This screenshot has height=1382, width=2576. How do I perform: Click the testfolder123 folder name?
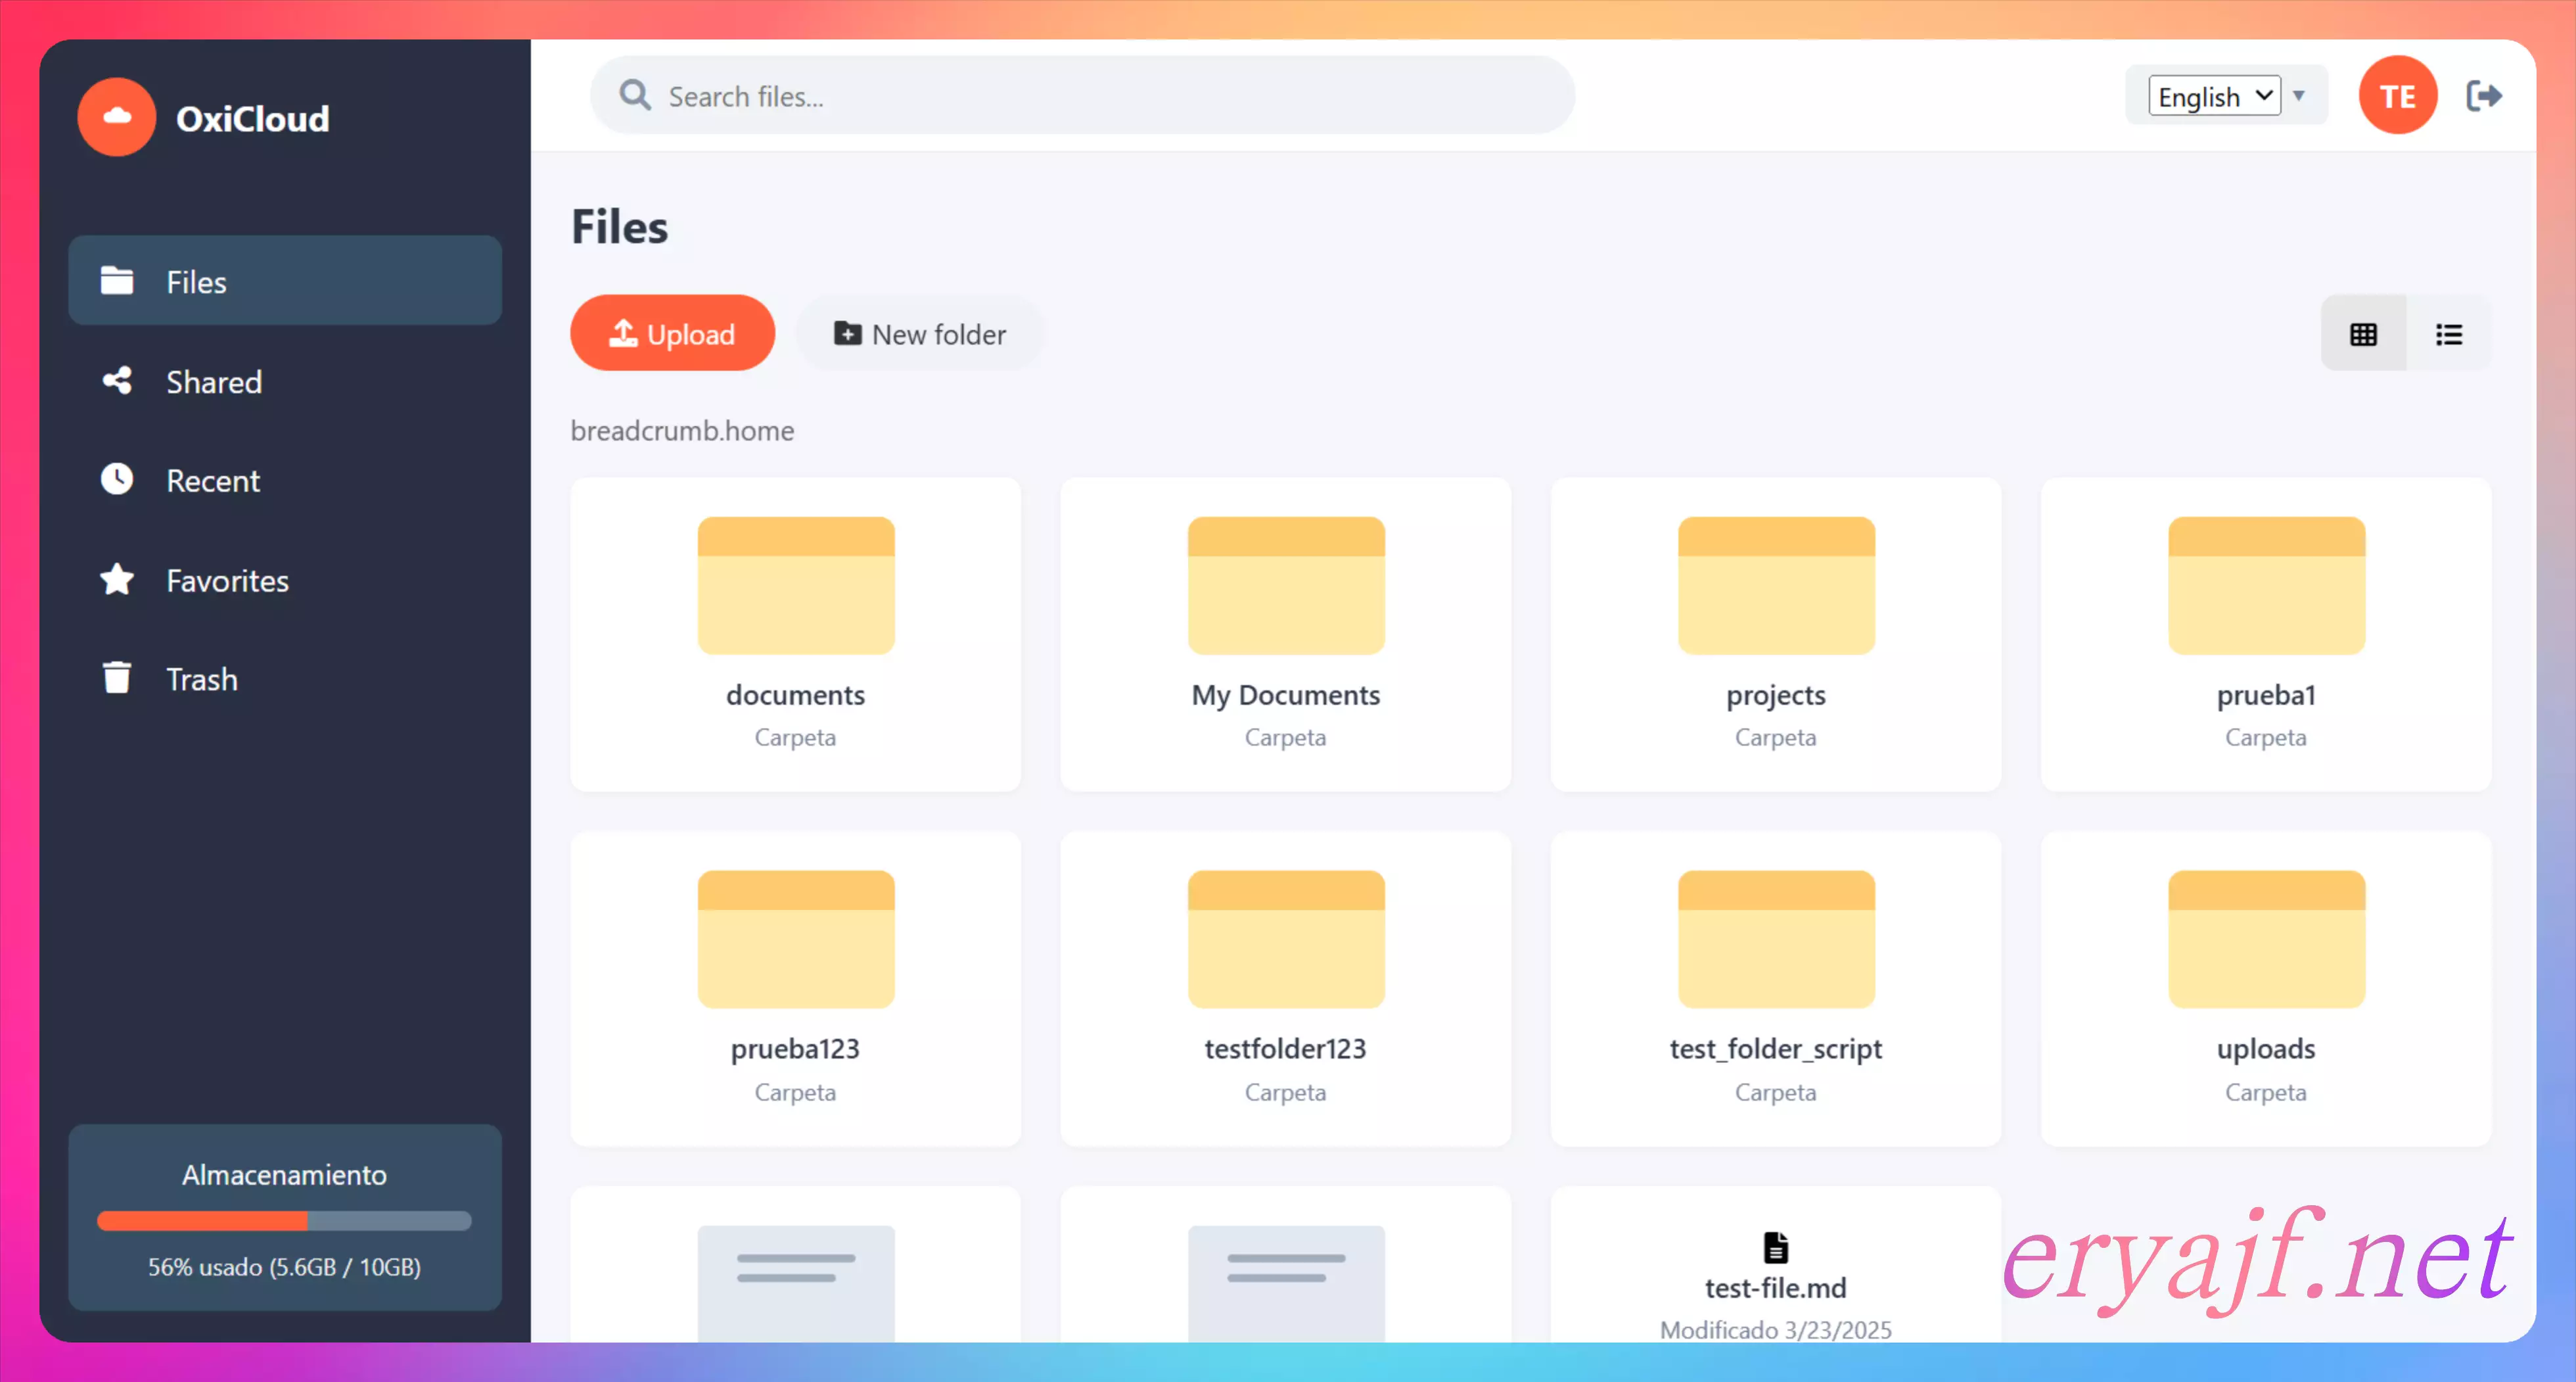coord(1286,1049)
